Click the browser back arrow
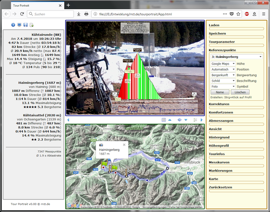This screenshot has width=270, height=212. (x=7, y=14)
